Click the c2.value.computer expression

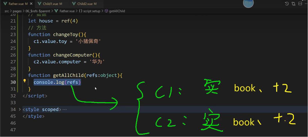57,62
